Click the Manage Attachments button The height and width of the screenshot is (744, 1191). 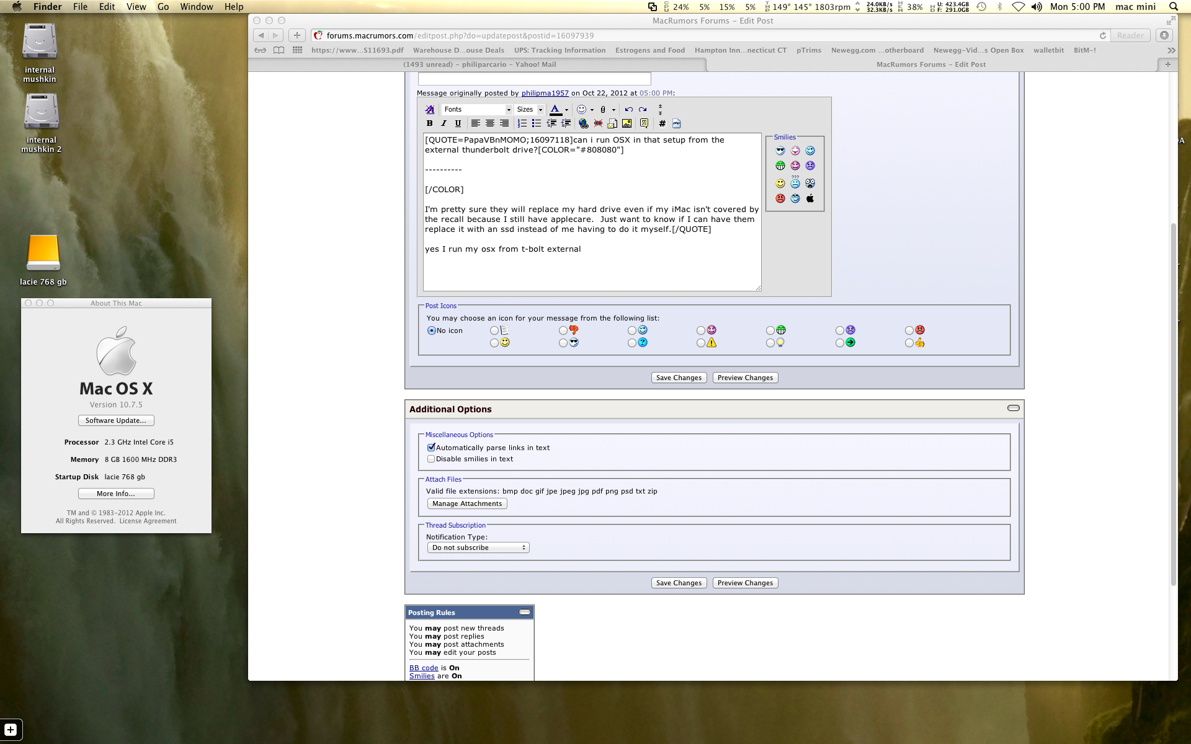(x=466, y=503)
